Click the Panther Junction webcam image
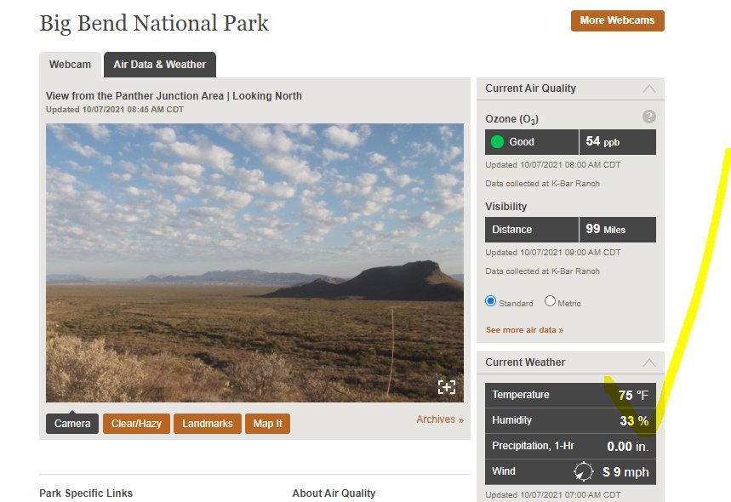 point(254,262)
